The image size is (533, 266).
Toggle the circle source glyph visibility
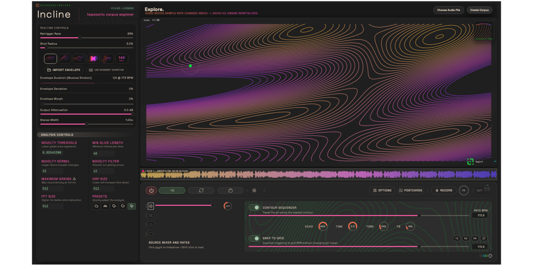pyautogui.click(x=151, y=206)
